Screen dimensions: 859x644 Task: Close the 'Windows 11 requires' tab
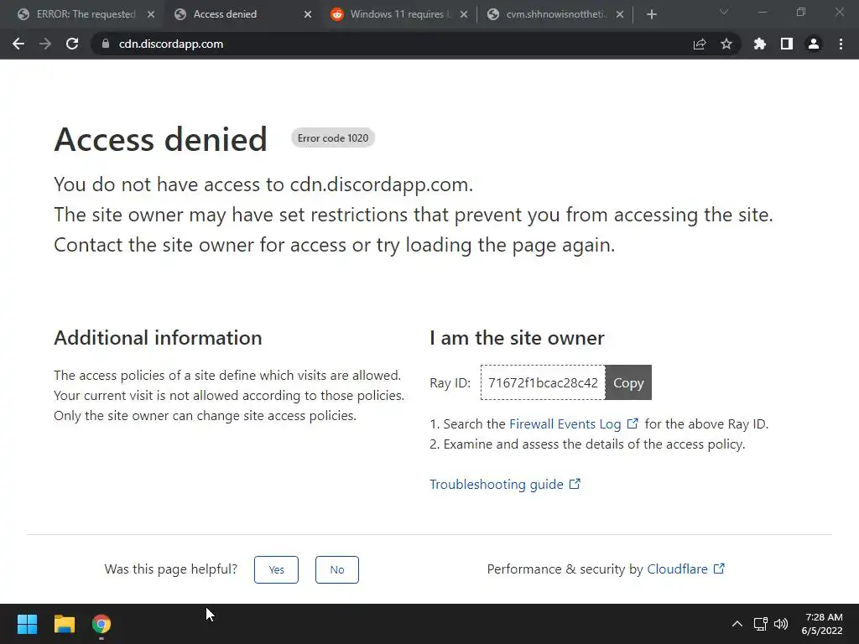463,14
